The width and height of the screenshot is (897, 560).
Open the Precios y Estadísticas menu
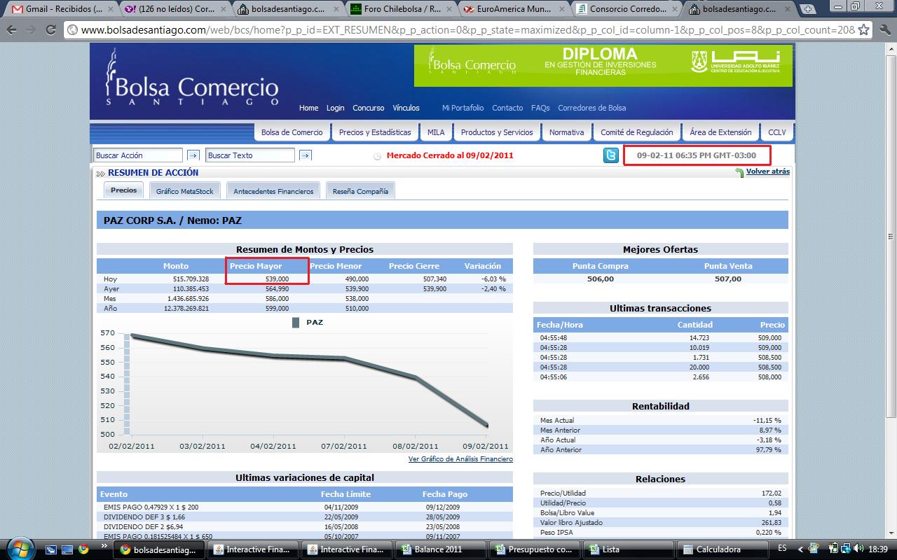pyautogui.click(x=375, y=132)
